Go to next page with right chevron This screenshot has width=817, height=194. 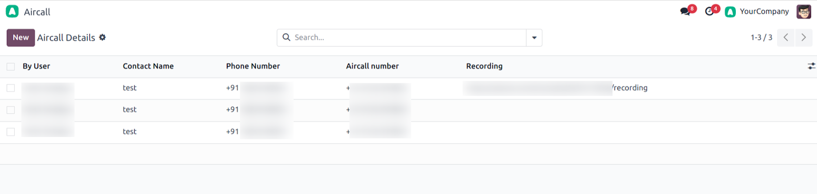(x=804, y=38)
